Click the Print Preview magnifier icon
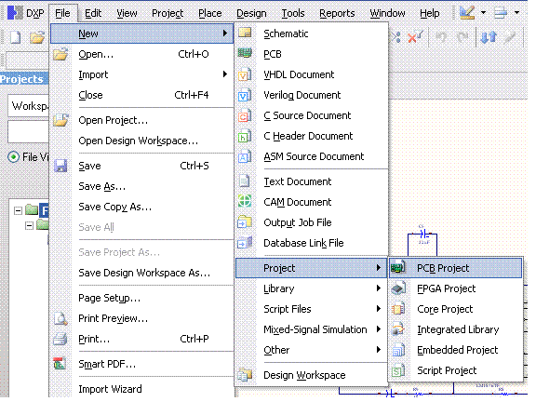The height and width of the screenshot is (402, 536). tap(60, 318)
